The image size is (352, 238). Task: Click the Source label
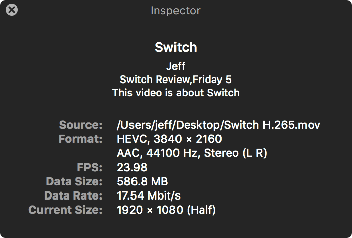tap(80, 125)
